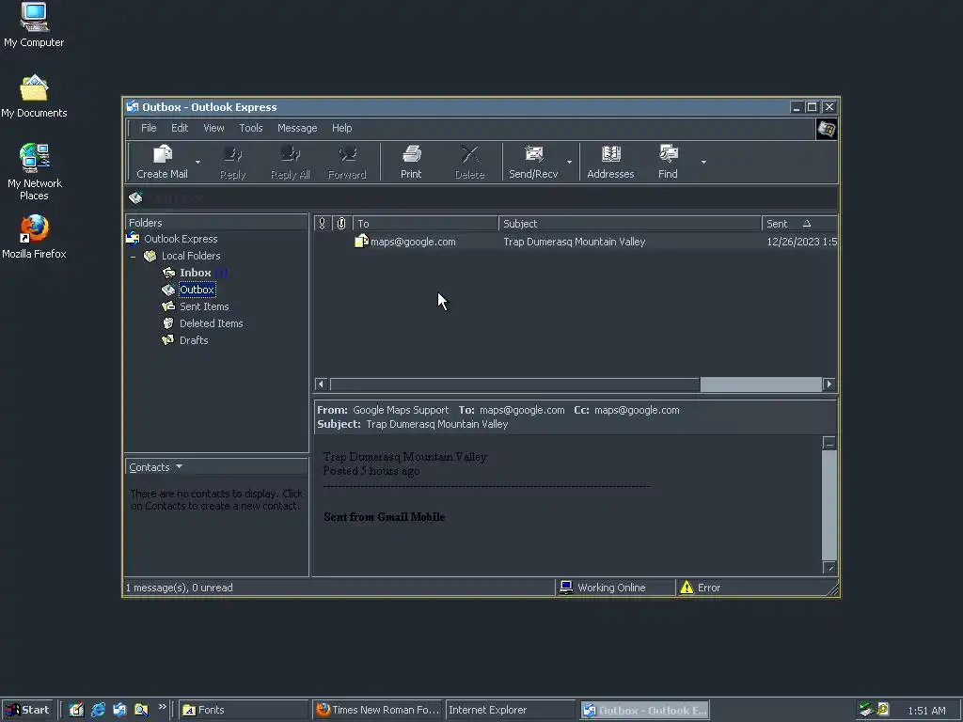963x722 pixels.
Task: Select Outlook Express root in folder tree
Action: coord(181,239)
